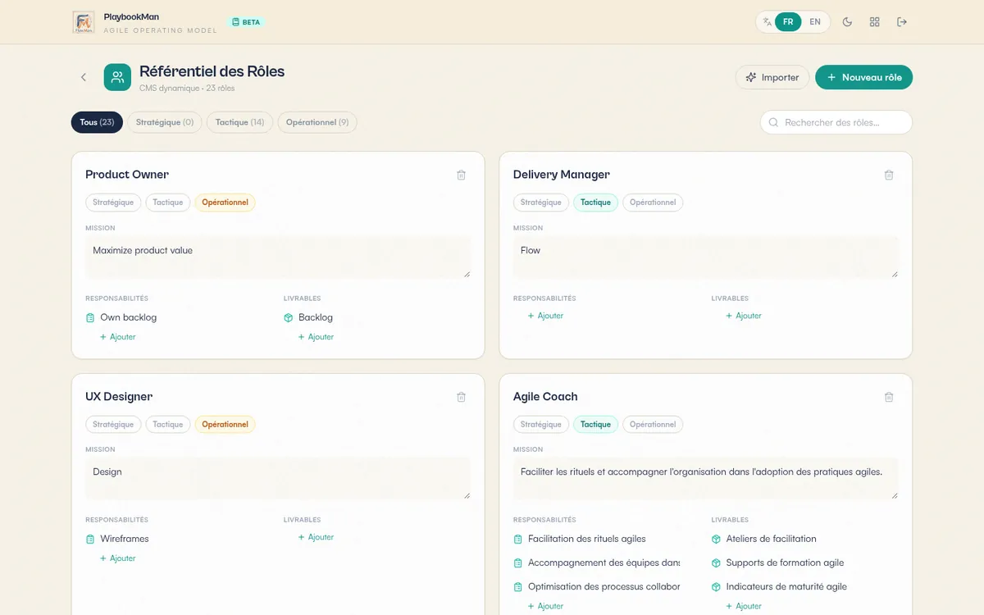This screenshot has width=984, height=615.
Task: Open the Importer dialog
Action: click(x=772, y=77)
